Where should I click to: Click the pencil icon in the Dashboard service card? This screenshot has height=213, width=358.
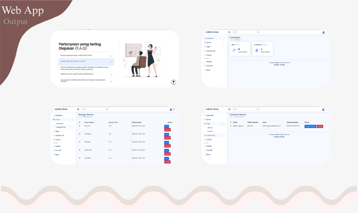click(234, 50)
